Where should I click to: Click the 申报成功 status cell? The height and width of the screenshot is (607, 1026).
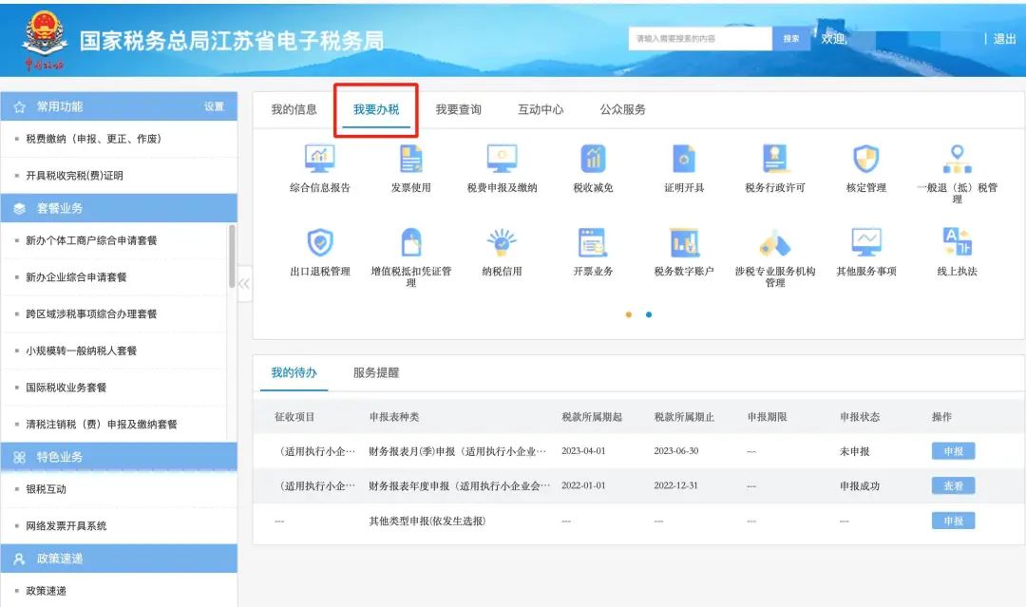click(860, 486)
